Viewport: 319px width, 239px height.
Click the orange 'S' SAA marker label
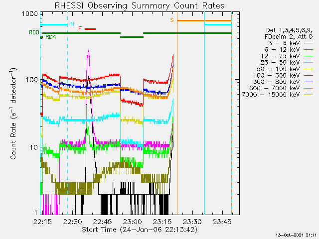172,20
